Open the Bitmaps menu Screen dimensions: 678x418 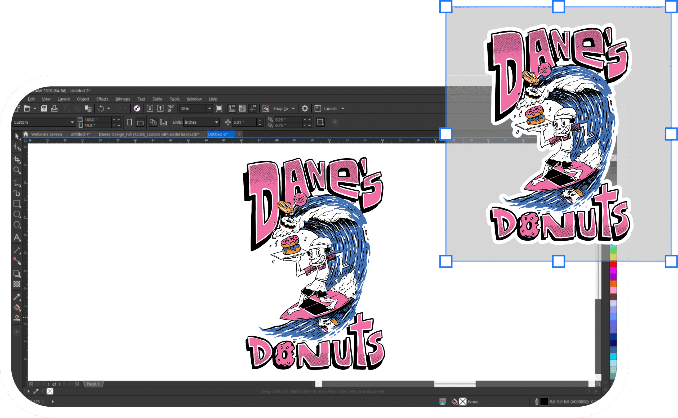[123, 99]
